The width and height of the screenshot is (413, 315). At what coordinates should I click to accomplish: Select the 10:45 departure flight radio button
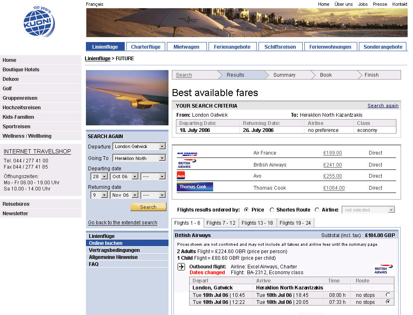tap(388, 294)
